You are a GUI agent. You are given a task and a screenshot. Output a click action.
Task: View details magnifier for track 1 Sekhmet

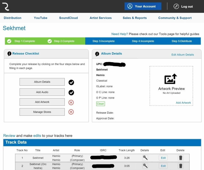[x=145, y=158]
